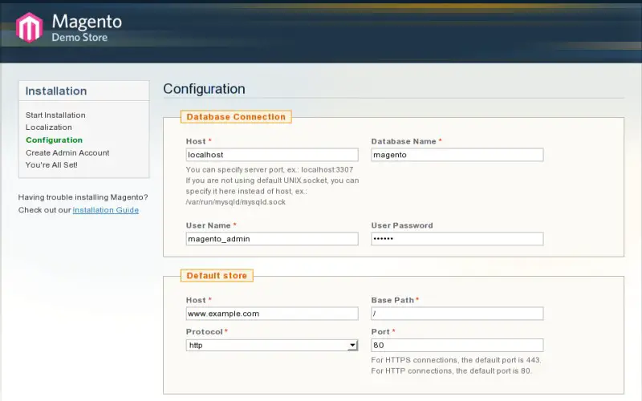The height and width of the screenshot is (401, 642).
Task: Open the Protocol dropdown
Action: 272,346
